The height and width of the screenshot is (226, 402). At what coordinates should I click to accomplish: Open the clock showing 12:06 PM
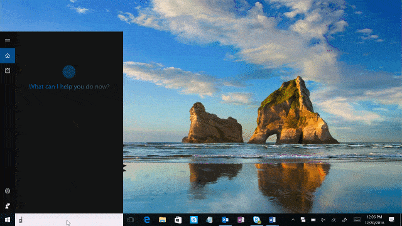tap(374, 220)
